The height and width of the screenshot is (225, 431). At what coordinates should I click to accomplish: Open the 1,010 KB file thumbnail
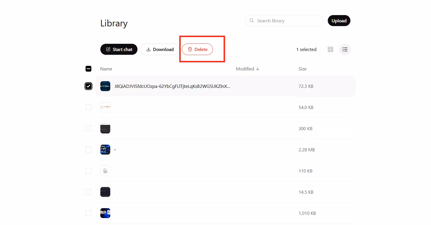105,213
